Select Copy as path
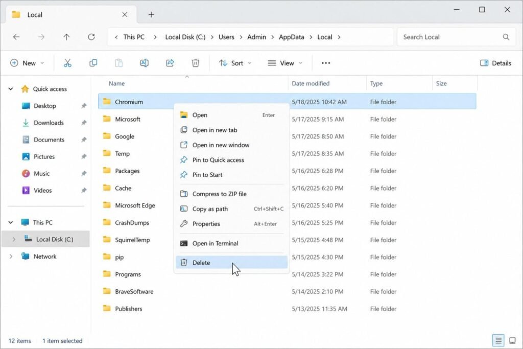523x349 pixels. [231, 209]
